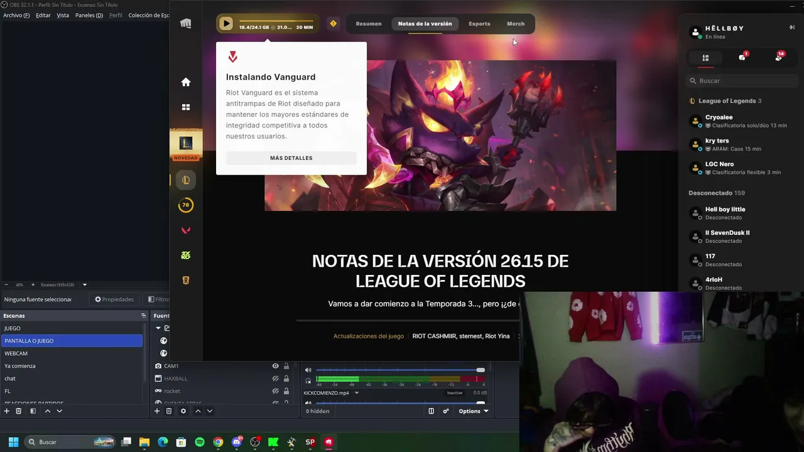
Task: Move the selected OBS source up
Action: (x=198, y=411)
